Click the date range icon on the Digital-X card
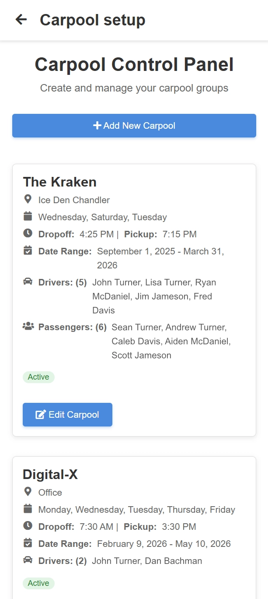Image resolution: width=268 pixels, height=599 pixels. (x=28, y=543)
